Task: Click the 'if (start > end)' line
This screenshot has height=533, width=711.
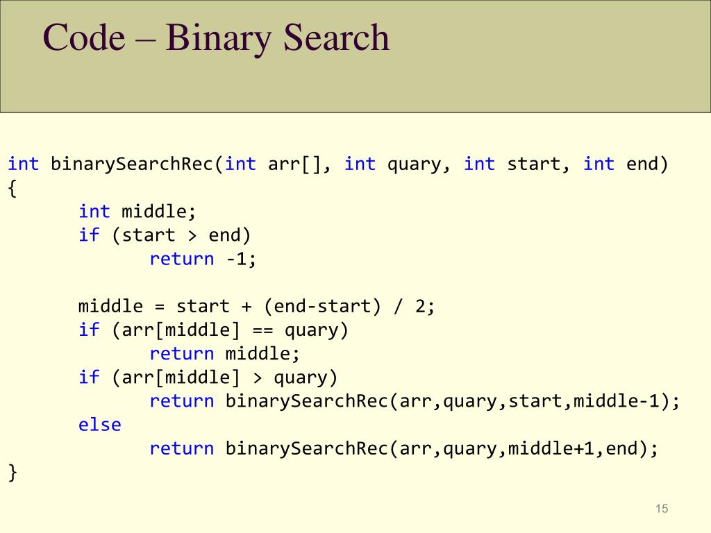Action: [164, 236]
